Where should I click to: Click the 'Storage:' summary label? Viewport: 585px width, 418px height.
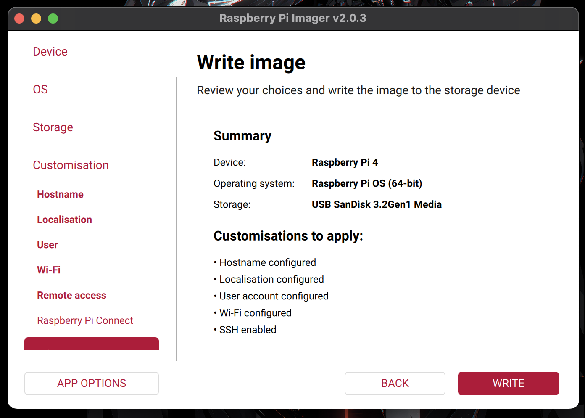pyautogui.click(x=232, y=204)
